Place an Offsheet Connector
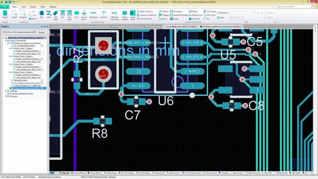The width and height of the screenshot is (318, 179). point(115,16)
